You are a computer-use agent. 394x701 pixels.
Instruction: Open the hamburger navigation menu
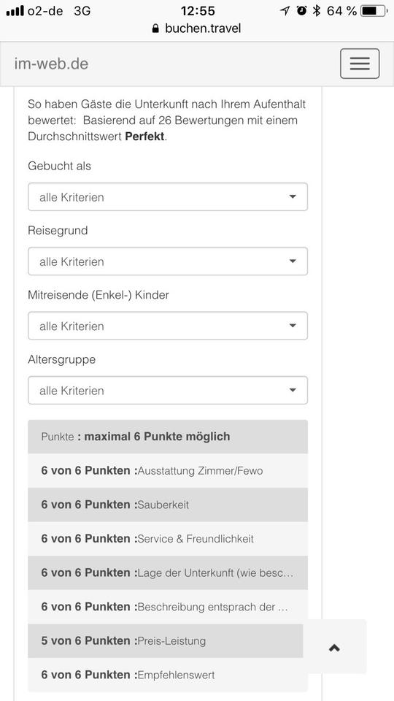pyautogui.click(x=360, y=64)
